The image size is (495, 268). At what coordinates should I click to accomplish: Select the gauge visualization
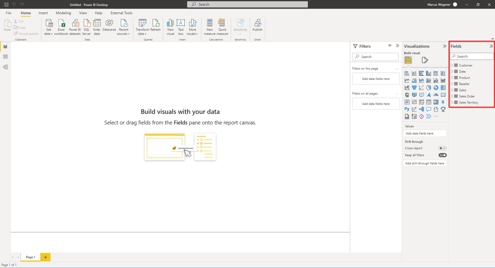pyautogui.click(x=436, y=94)
